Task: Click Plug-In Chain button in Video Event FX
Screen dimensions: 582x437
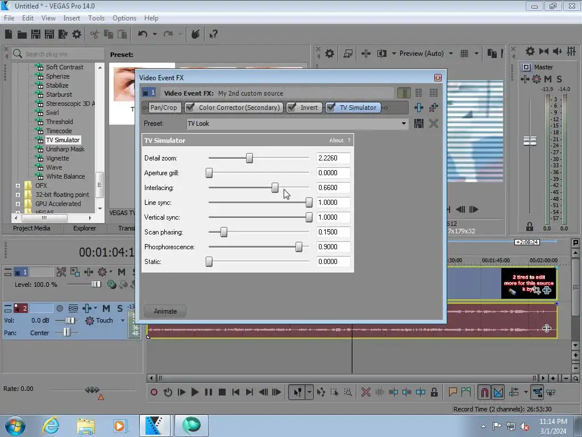Action: click(x=419, y=108)
